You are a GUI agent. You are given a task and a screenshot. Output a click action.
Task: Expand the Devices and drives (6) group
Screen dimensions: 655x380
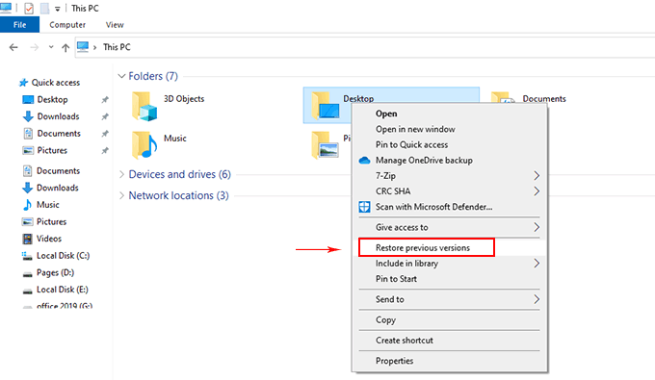(x=121, y=174)
